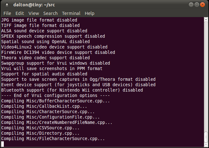The image size is (209, 148).
Task: Close the terminal window with red button
Action: pyautogui.click(x=202, y=5)
